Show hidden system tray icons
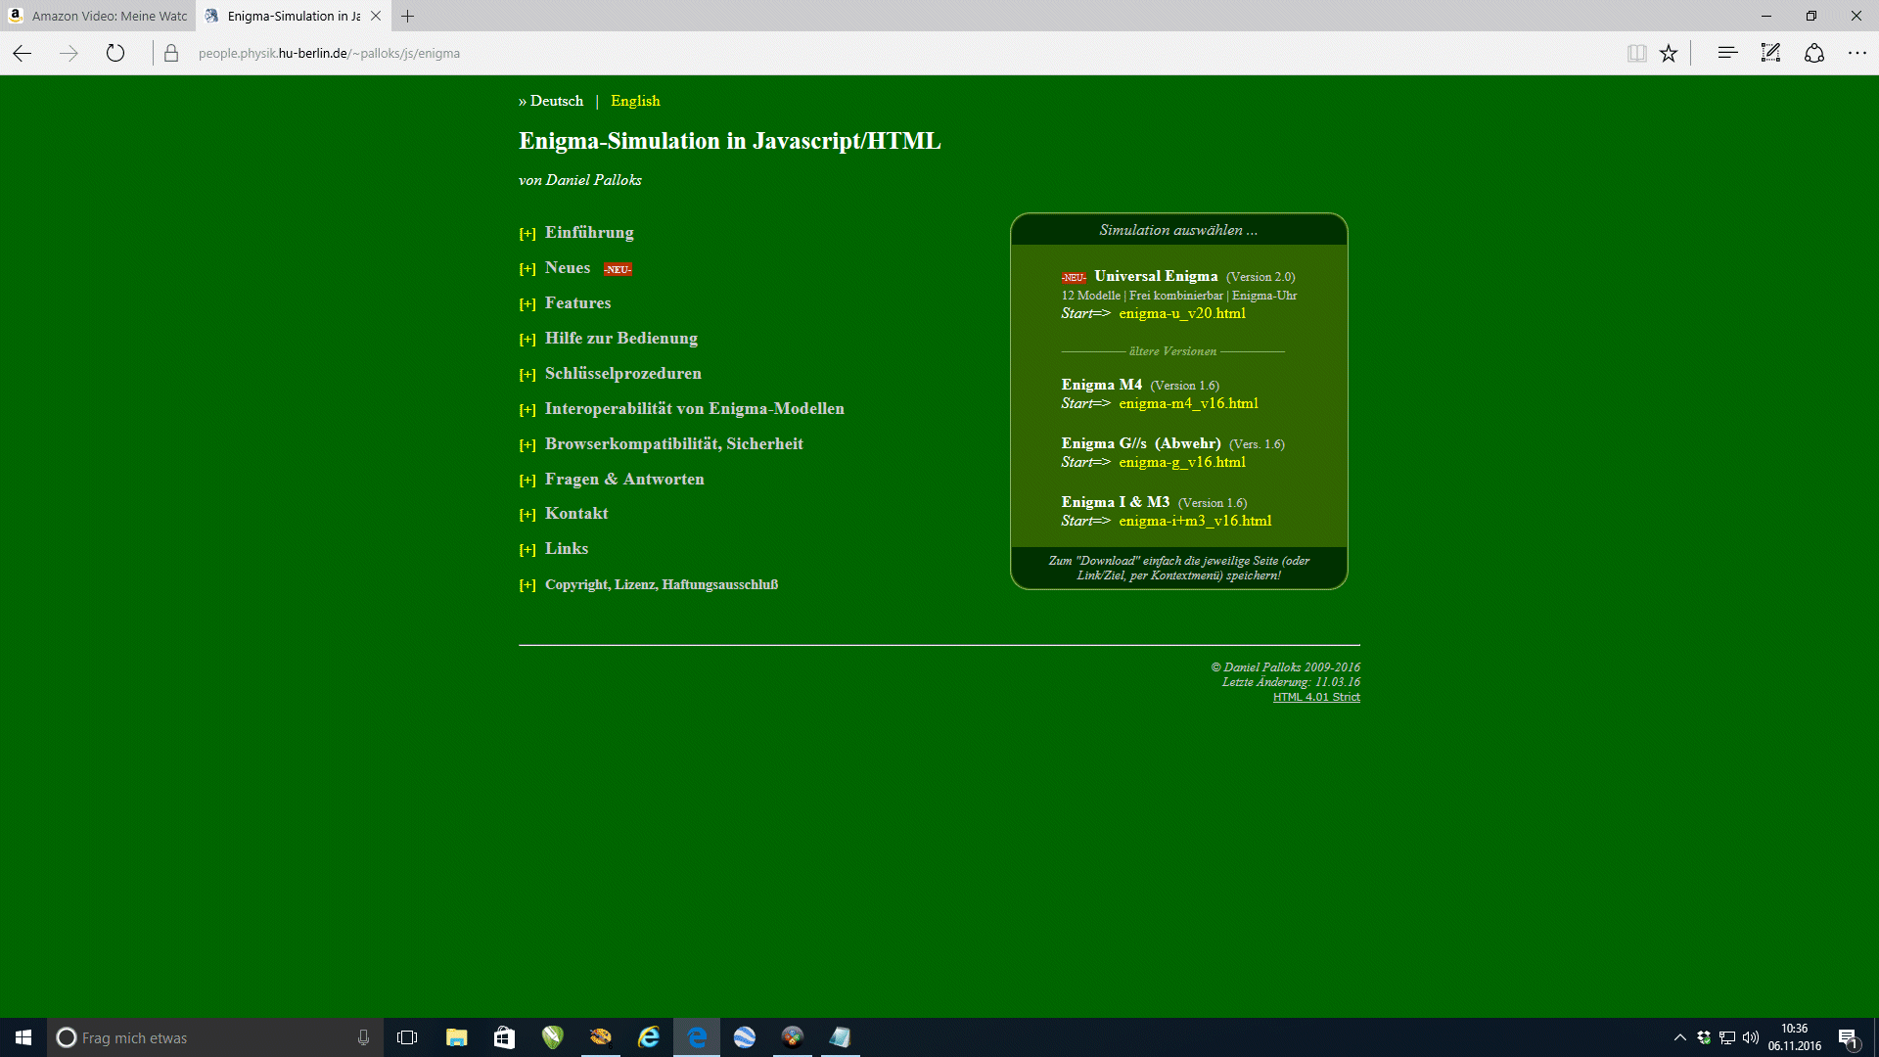Viewport: 1879px width, 1057px height. tap(1679, 1037)
